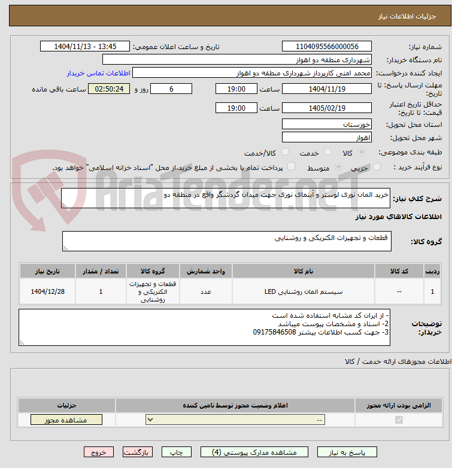
Task: Select the کالا radio button
Action: coord(362,152)
